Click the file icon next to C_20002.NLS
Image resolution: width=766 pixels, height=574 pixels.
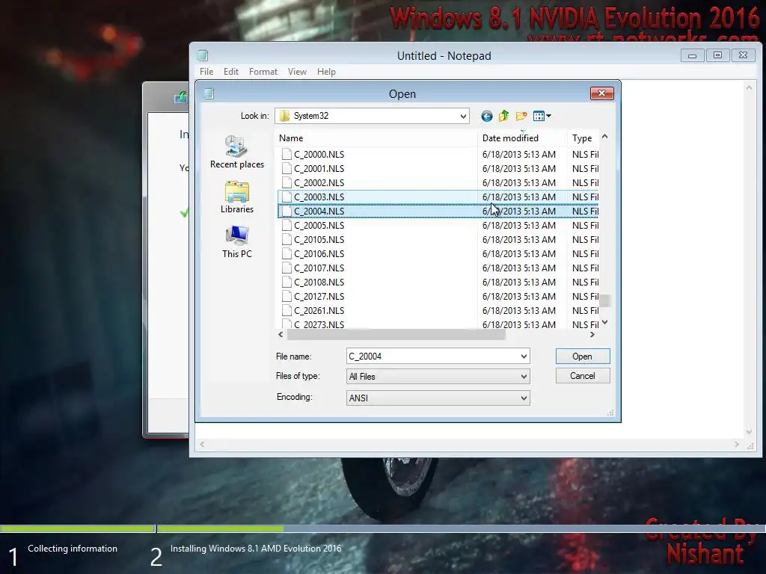coord(287,182)
